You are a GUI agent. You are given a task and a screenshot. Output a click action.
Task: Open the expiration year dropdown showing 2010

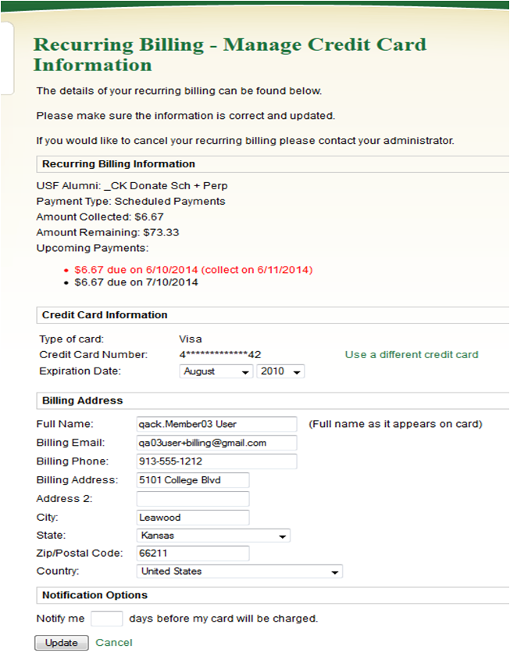[280, 371]
